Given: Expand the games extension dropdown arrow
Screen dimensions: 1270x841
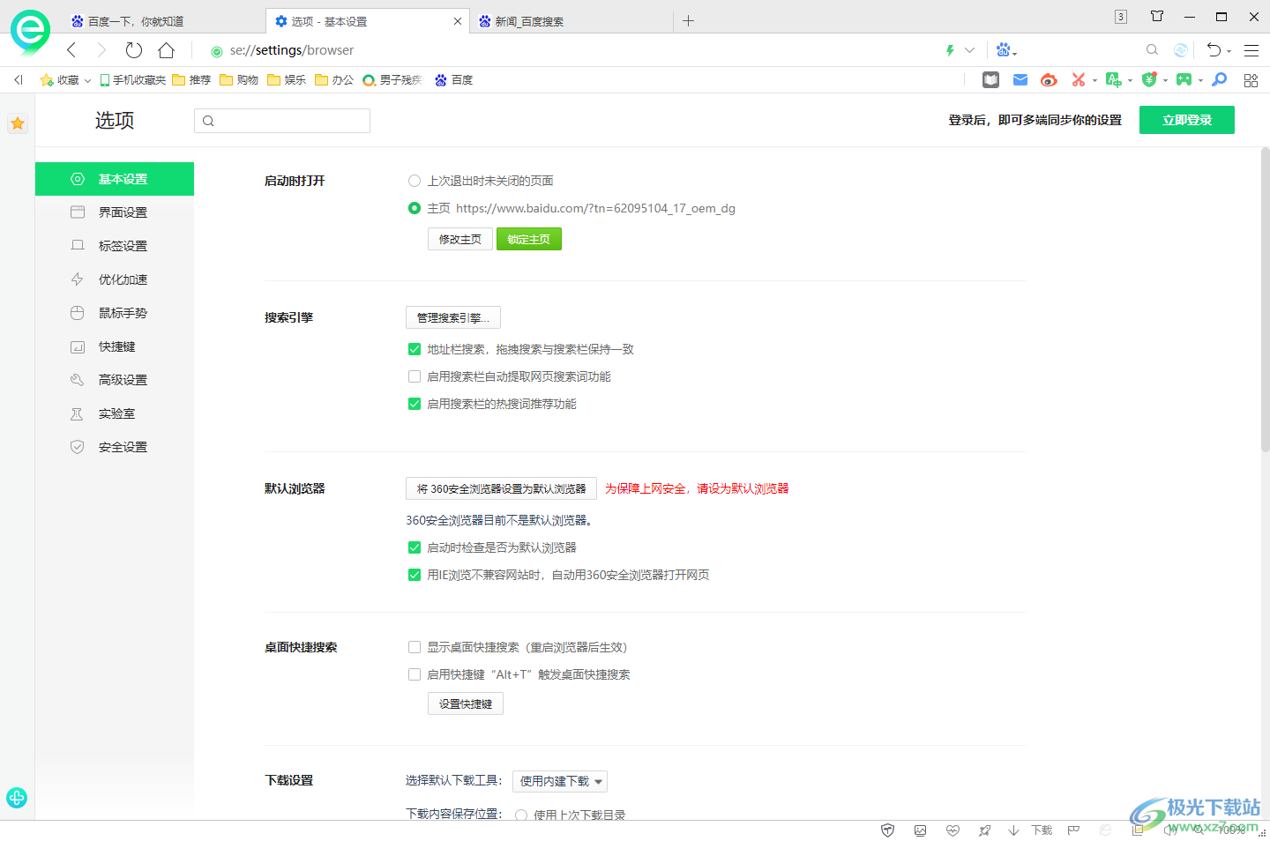Looking at the screenshot, I should [1200, 81].
